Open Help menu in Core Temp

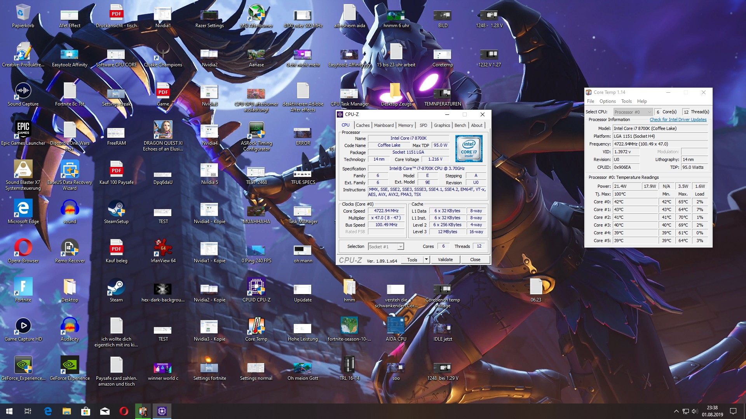click(x=642, y=101)
